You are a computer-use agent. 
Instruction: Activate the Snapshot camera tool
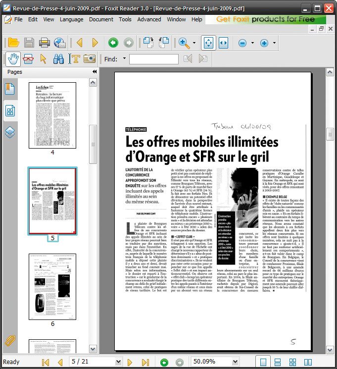[90, 58]
